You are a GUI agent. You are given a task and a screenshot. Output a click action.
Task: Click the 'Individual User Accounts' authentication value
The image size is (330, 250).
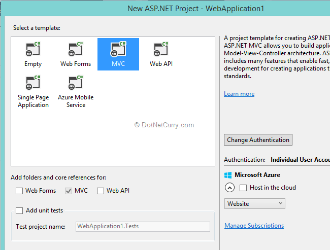coord(301,160)
